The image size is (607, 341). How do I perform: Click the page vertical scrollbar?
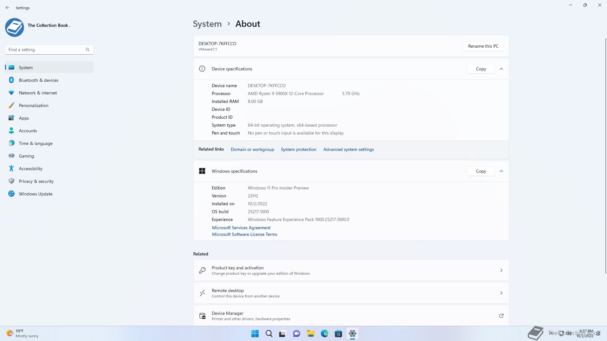[605, 156]
